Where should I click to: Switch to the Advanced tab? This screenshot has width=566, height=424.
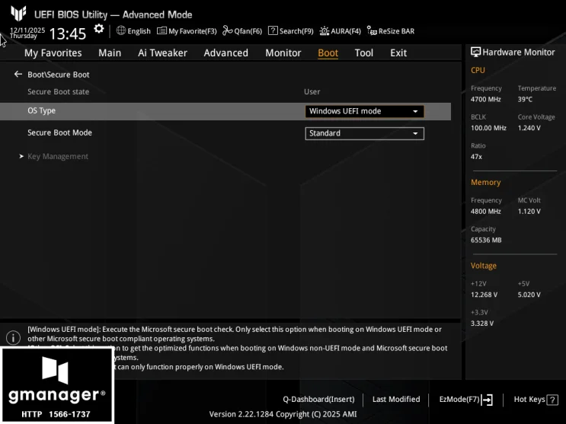(226, 53)
